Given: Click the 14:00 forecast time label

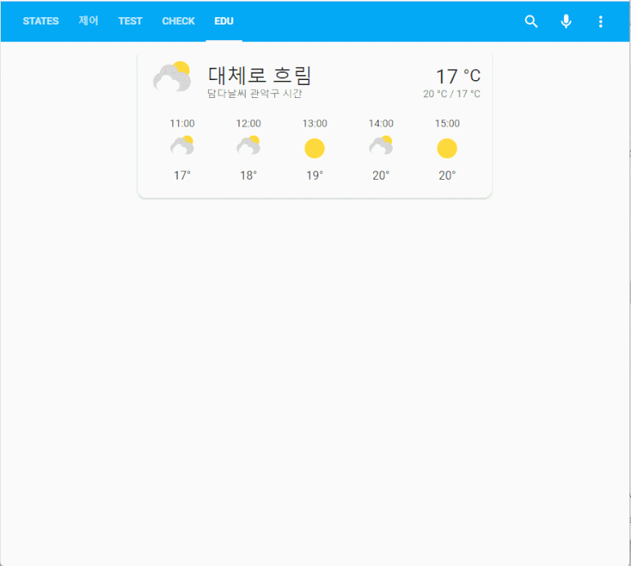Looking at the screenshot, I should [380, 123].
